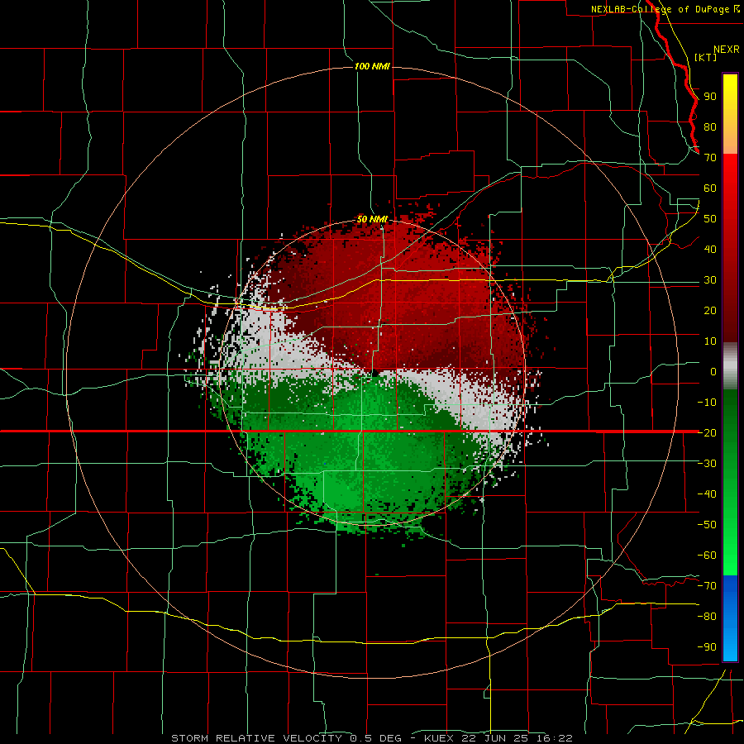Screen dimensions: 744x744
Task: Click the 50 value on the velocity scale
Action: [x=710, y=219]
